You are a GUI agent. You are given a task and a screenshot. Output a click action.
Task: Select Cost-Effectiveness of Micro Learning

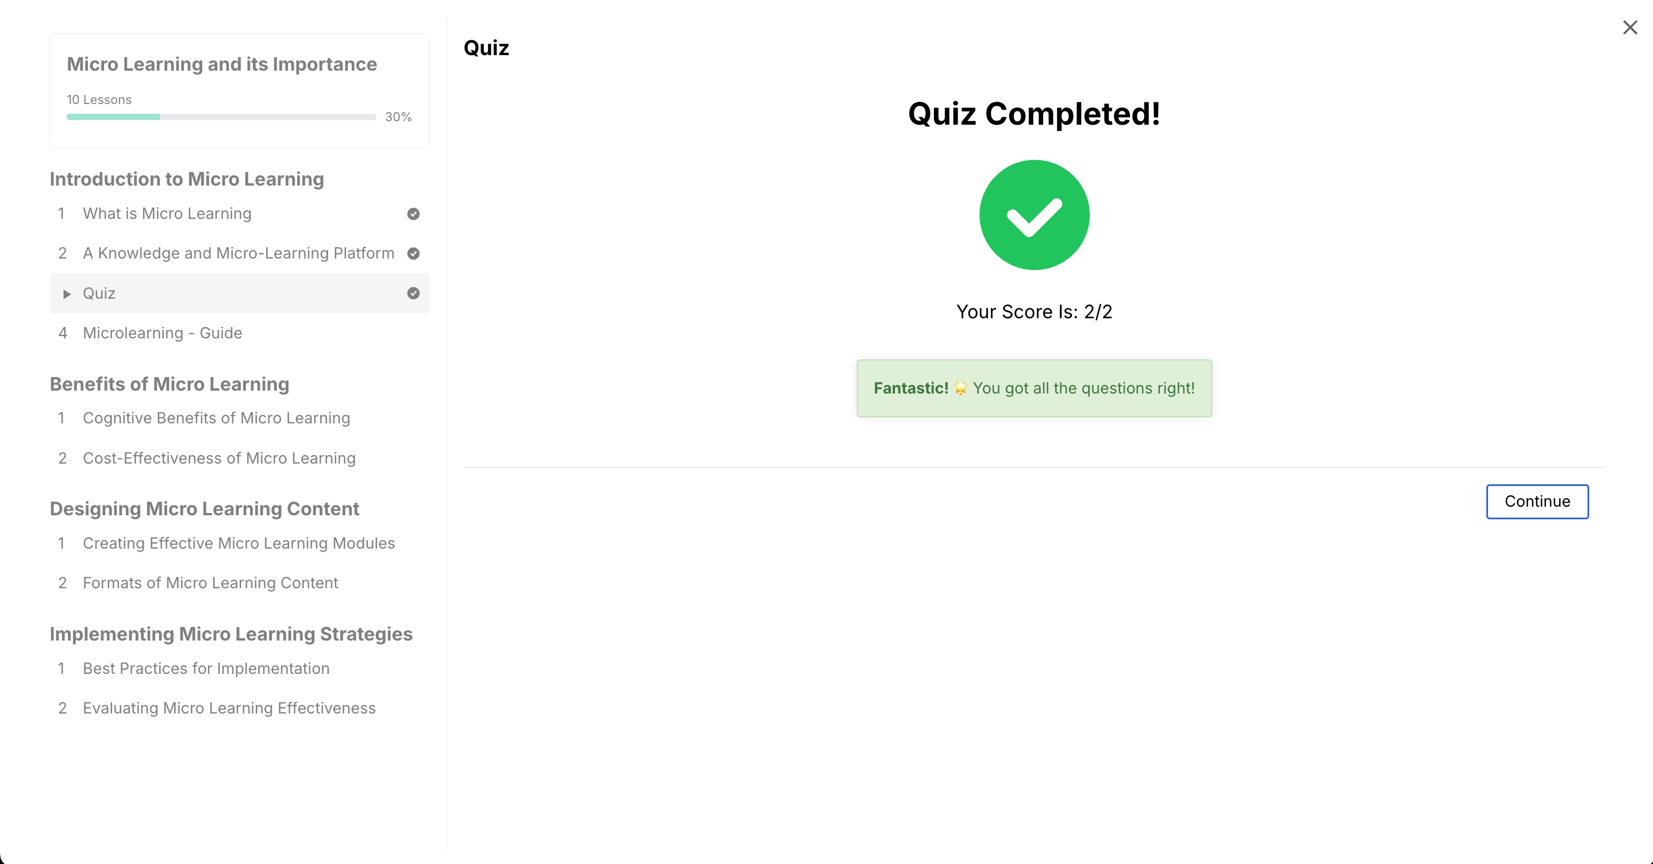point(219,458)
